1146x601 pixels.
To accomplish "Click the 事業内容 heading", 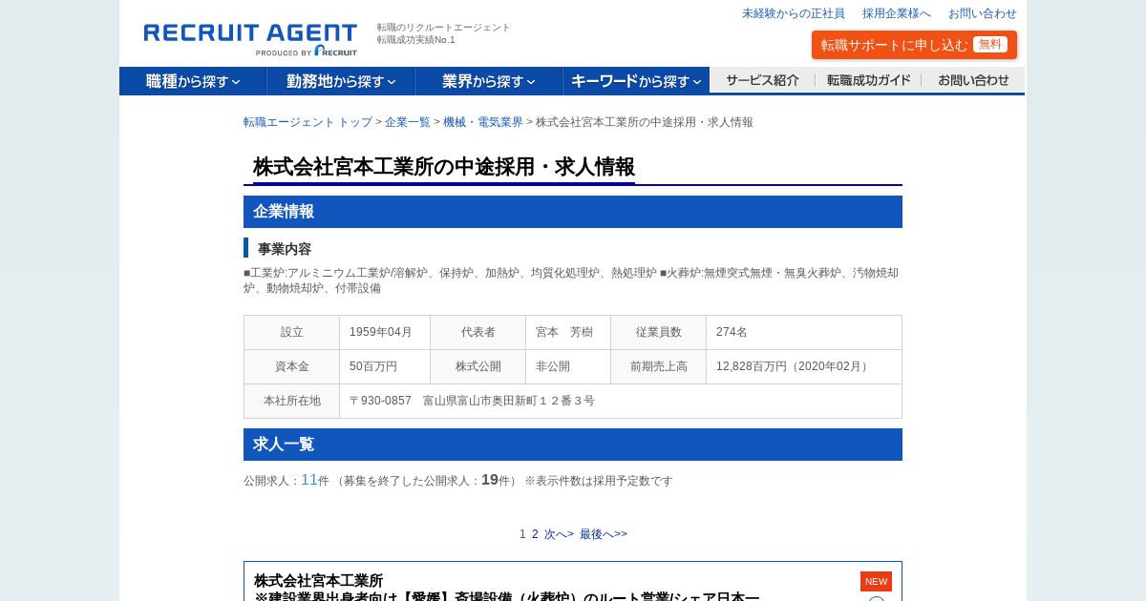I will 285,249.
